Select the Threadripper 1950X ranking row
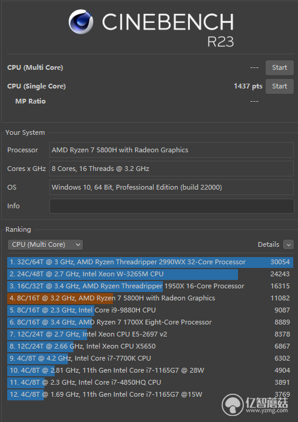The image size is (298, 422). [x=150, y=286]
